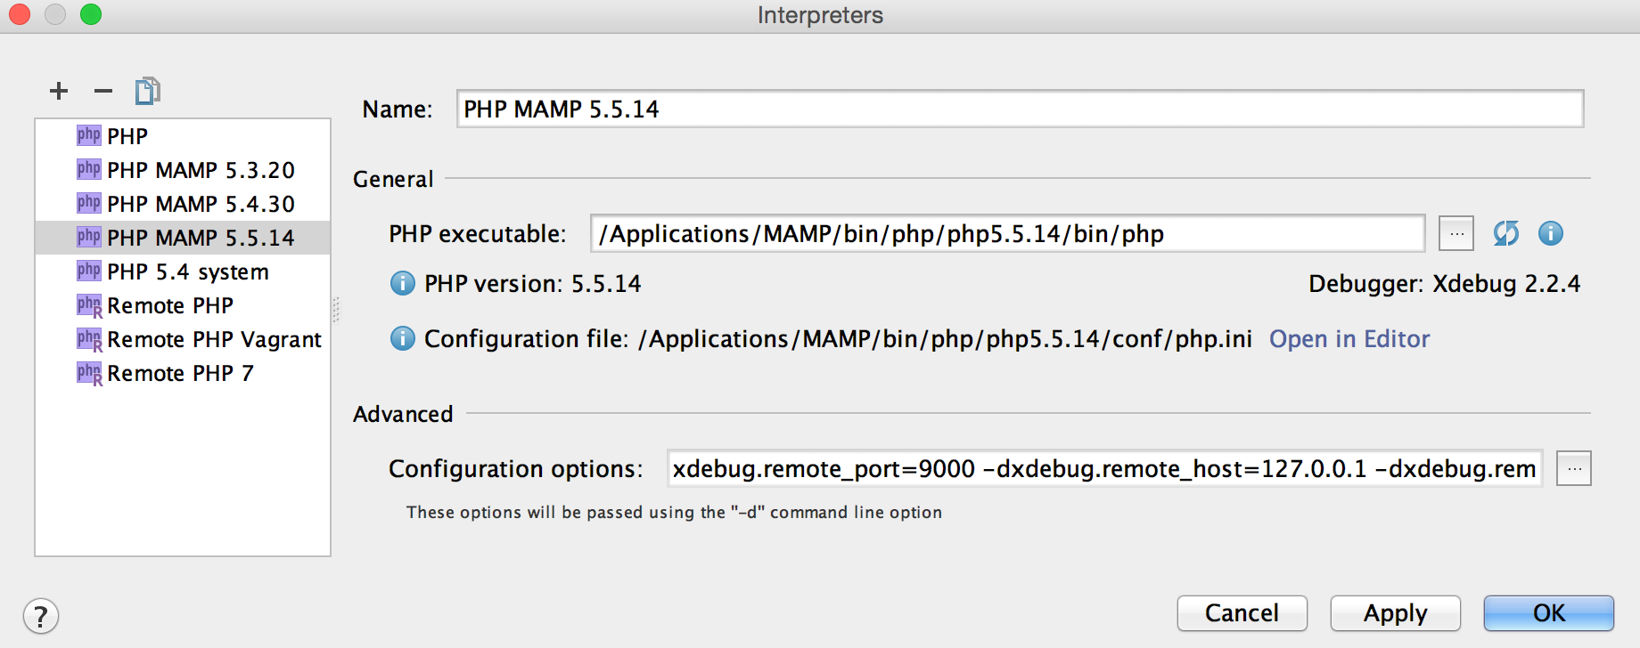Add a new interpreter with plus icon

click(x=59, y=91)
